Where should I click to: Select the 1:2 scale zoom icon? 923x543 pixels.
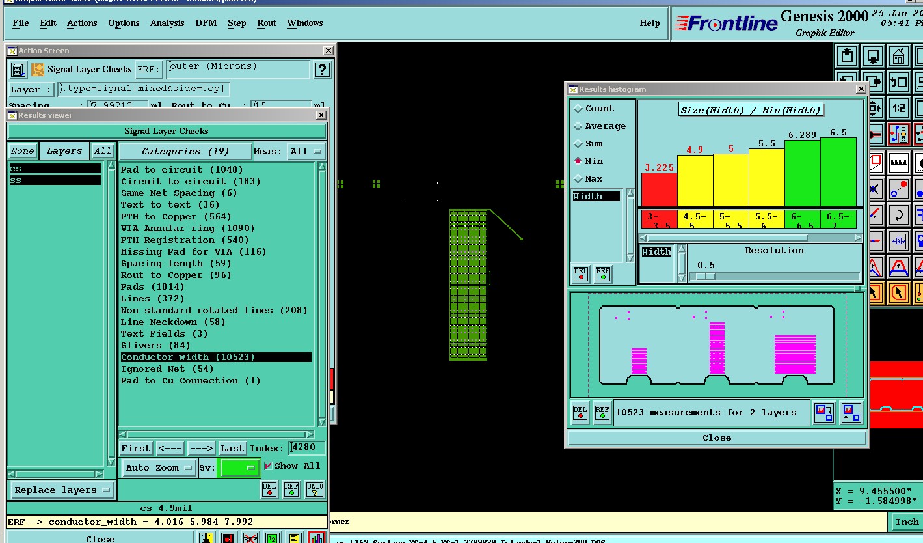pos(899,108)
